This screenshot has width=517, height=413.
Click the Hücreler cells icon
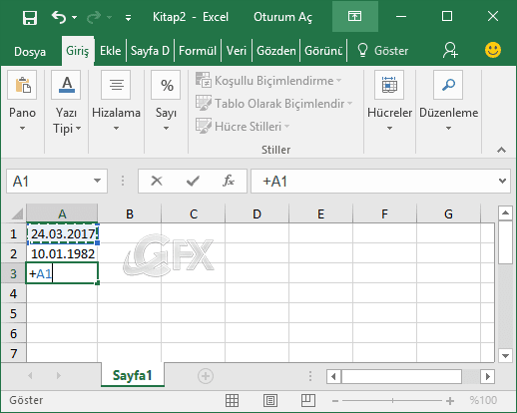[389, 85]
